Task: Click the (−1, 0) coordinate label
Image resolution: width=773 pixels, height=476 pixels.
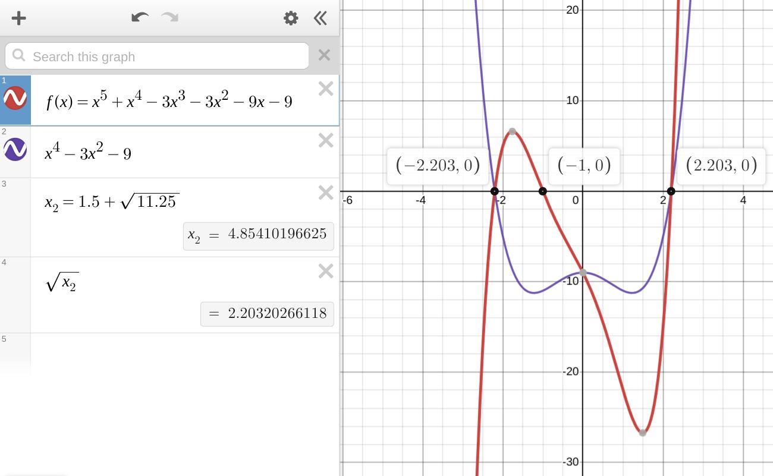Action: (584, 165)
